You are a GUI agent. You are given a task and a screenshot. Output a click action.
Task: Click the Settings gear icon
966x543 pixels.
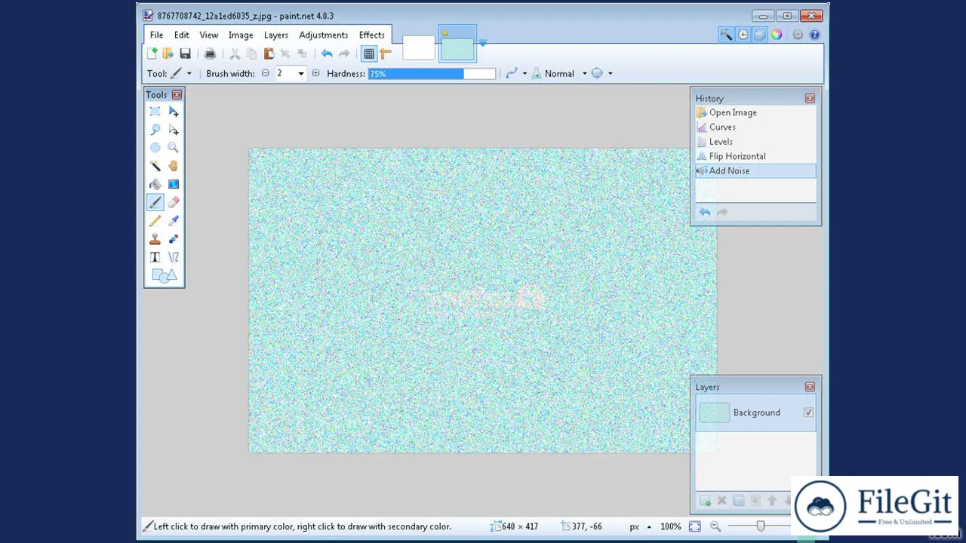click(x=798, y=35)
